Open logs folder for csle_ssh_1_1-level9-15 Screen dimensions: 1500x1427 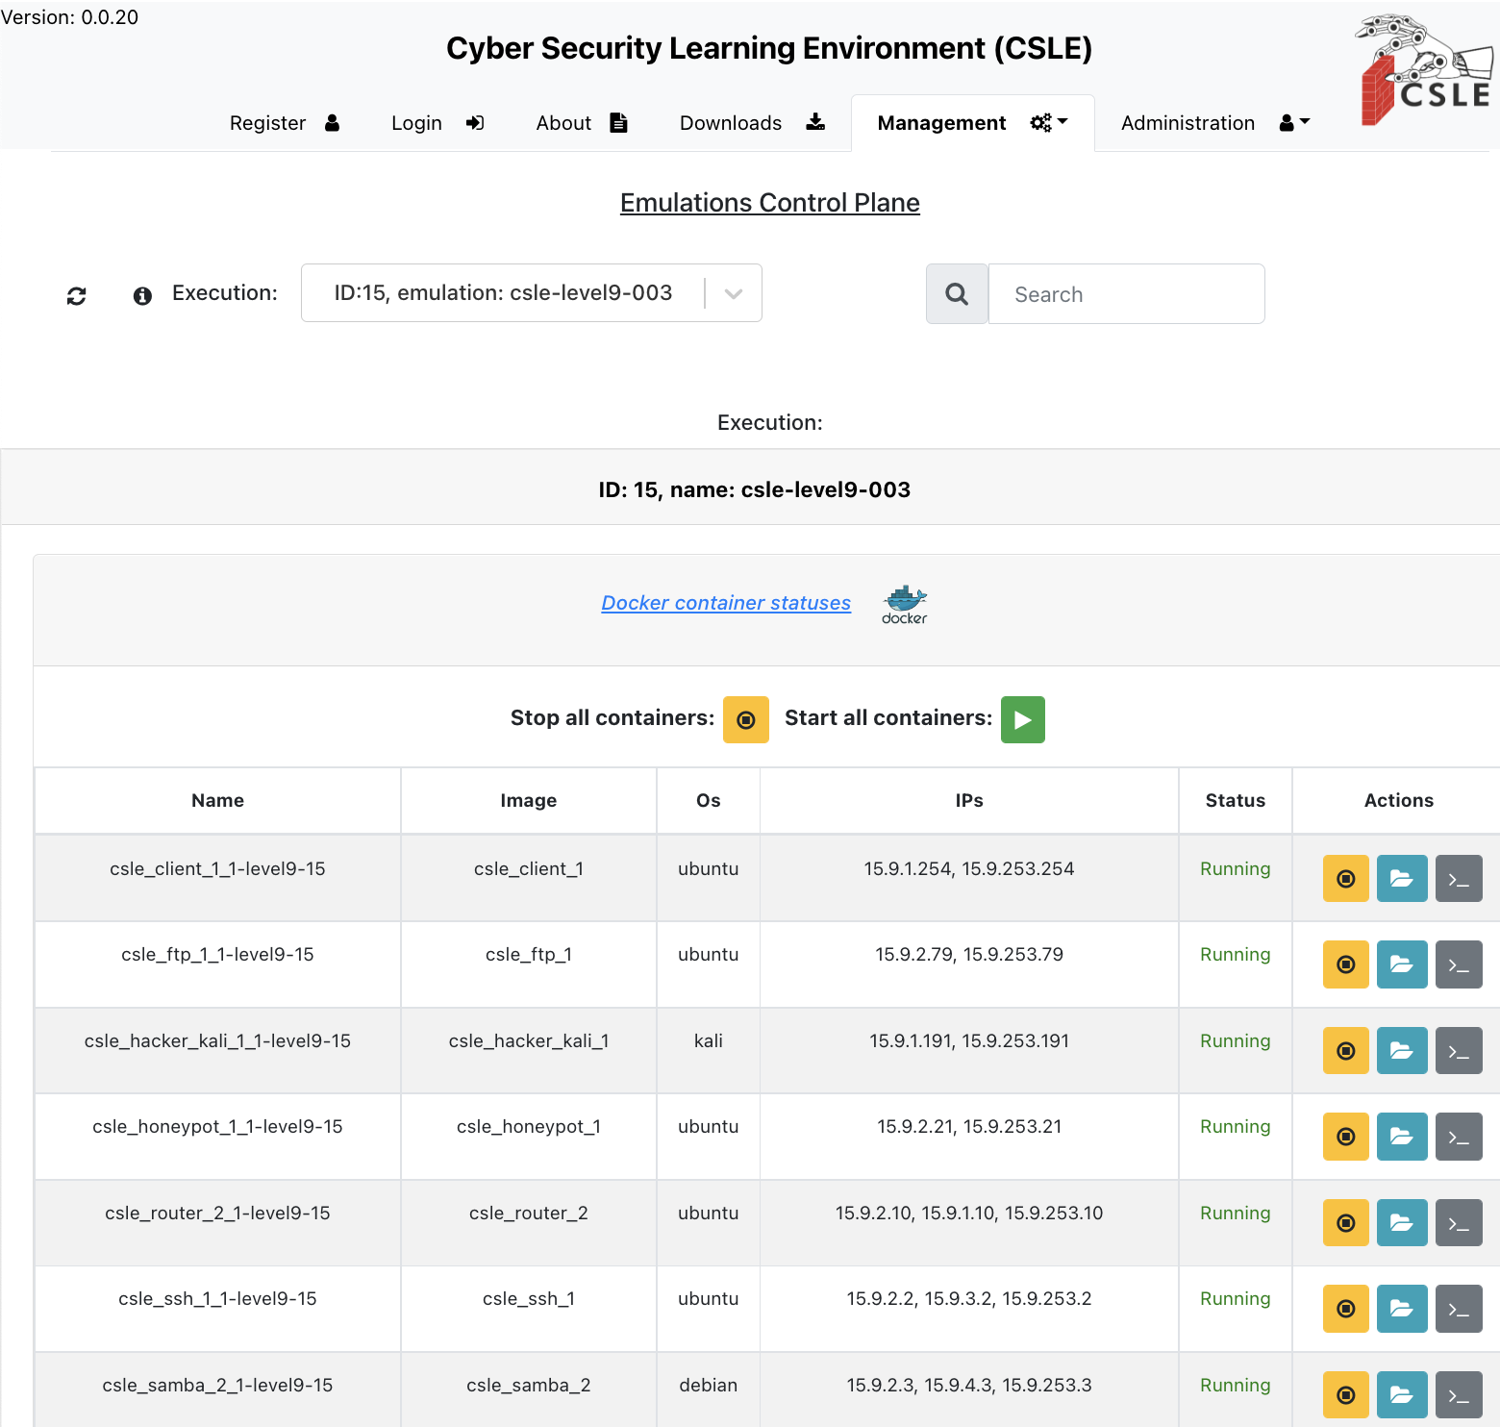click(1401, 1309)
